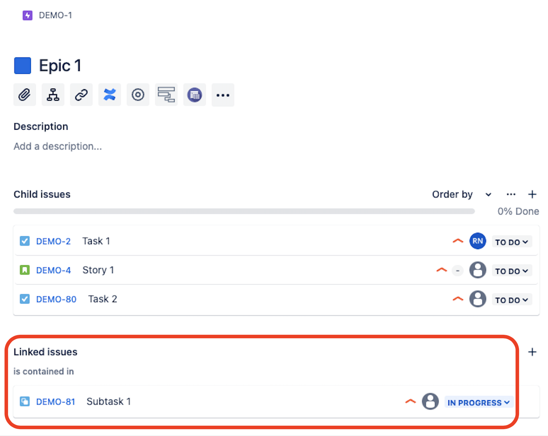Open child issues more options ellipsis
Viewport: 548px width, 436px height.
coord(511,194)
